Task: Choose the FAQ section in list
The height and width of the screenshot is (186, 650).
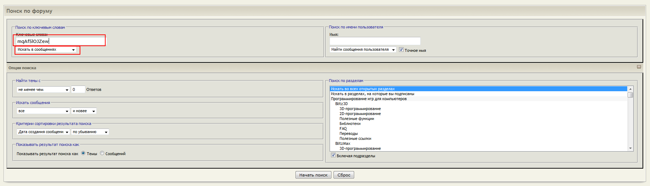Action: coord(343,129)
